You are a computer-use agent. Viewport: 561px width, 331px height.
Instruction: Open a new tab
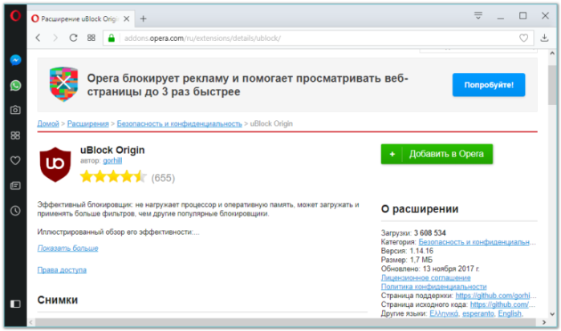pyautogui.click(x=143, y=18)
